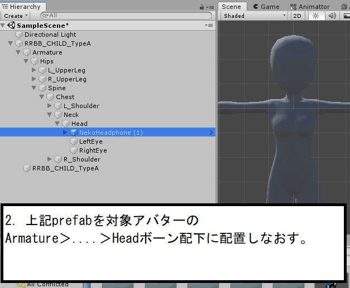Open the Hierarchy panel options menu

point(210,7)
